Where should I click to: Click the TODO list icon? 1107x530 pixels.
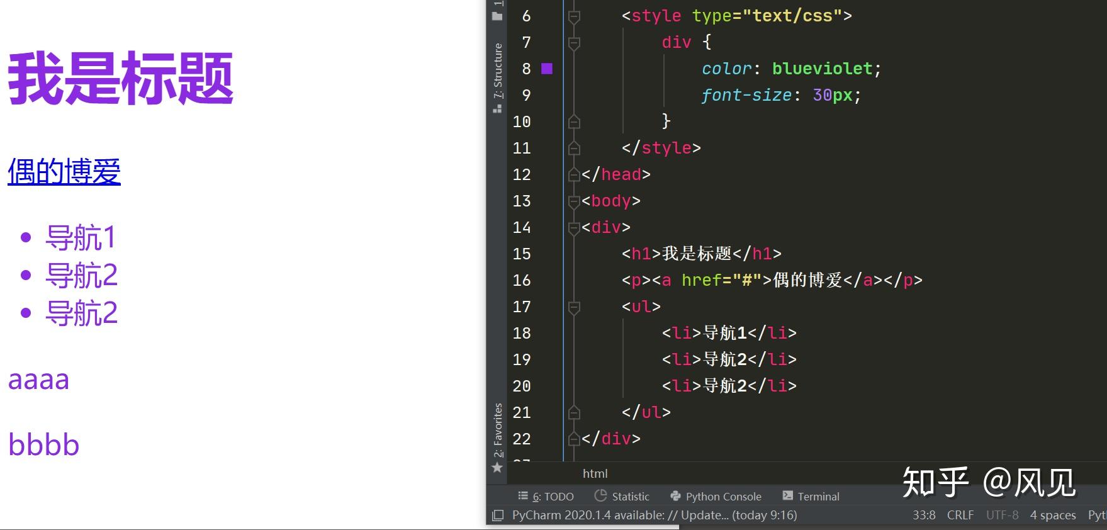pos(523,496)
